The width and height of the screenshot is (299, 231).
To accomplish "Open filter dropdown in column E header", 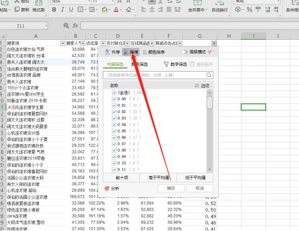I will coord(152,44).
